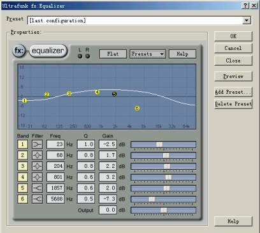Click the fx: logo badge
Viewport: 260px width, 233px height.
pos(19,51)
